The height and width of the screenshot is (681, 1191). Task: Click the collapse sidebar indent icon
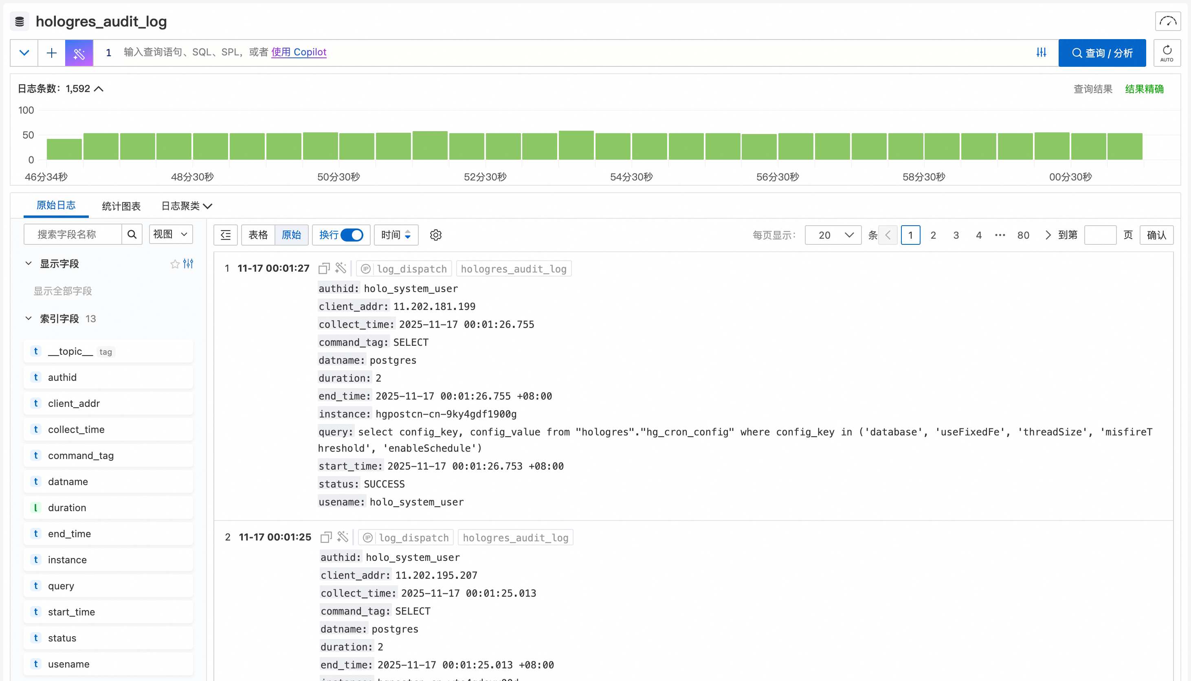[x=225, y=235]
